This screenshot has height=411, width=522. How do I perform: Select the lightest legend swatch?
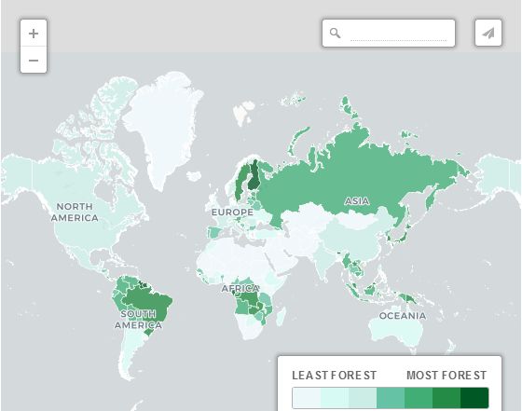point(307,398)
